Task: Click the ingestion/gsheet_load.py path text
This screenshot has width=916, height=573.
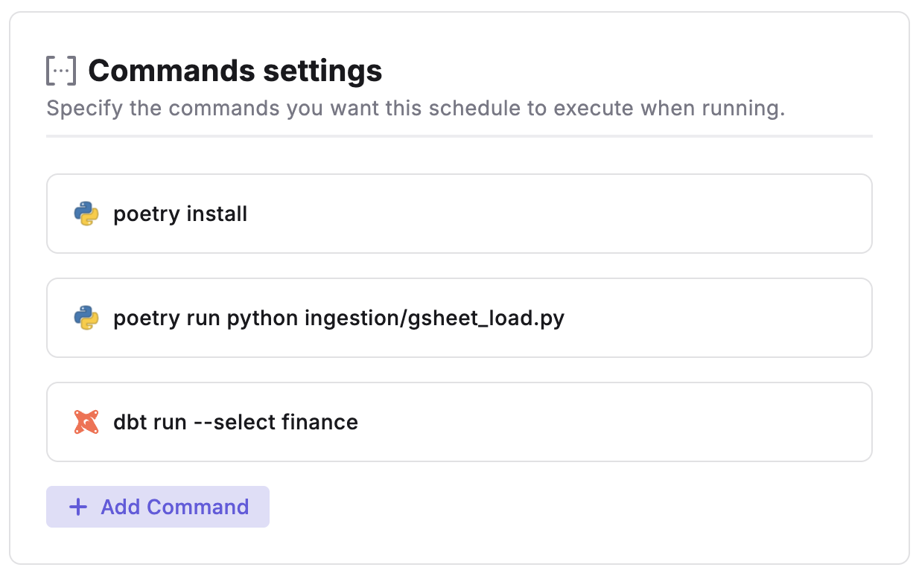Action: tap(434, 318)
